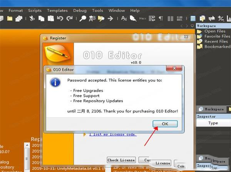This screenshot has width=231, height=172.
Task: Click the column layout icon
Action: 171,18
